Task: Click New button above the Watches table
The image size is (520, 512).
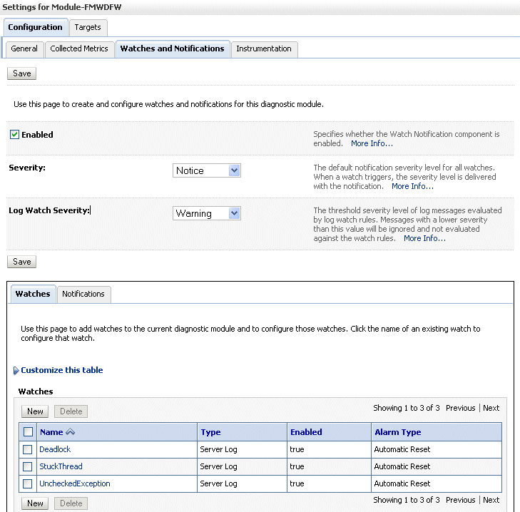Action: coord(35,411)
